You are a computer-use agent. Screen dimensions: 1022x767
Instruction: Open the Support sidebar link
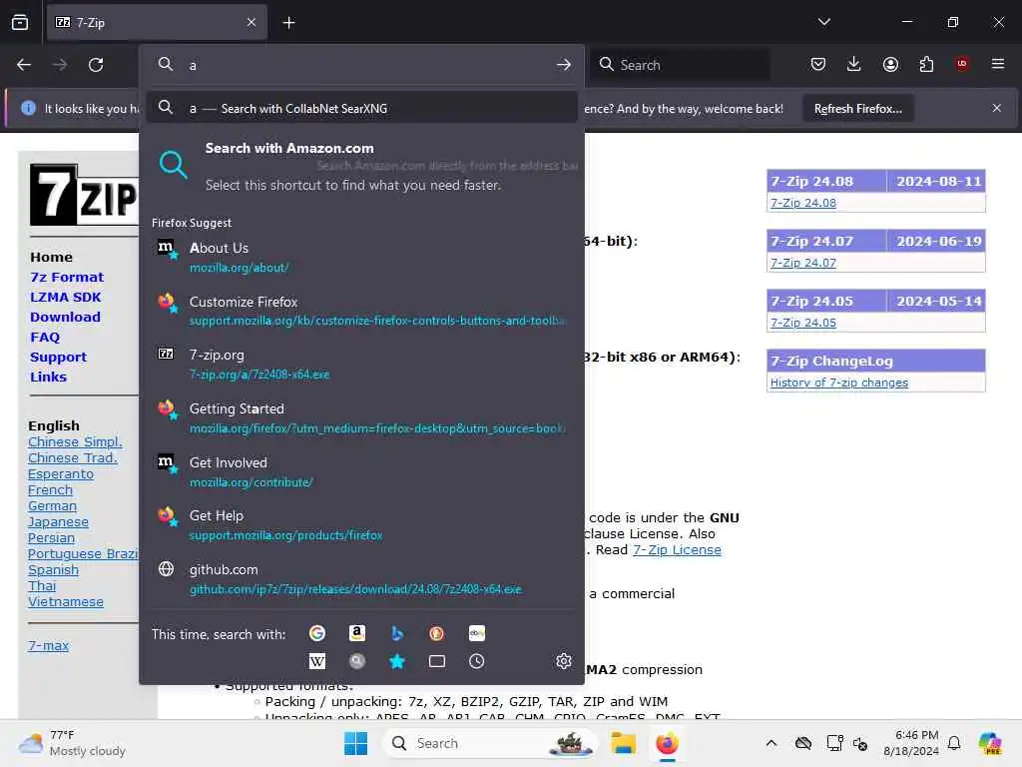tap(58, 357)
